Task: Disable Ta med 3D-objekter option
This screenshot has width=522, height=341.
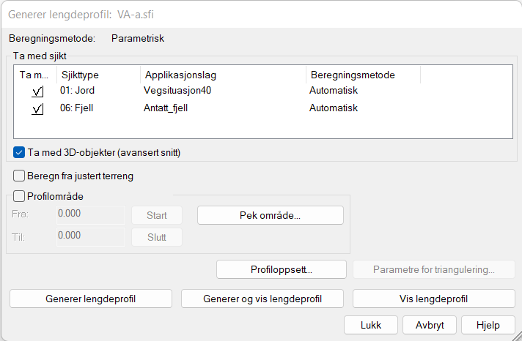Action: click(x=20, y=152)
